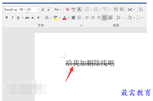Expand the underline style dropdown arrow
153x101 pixels.
pyautogui.click(x=23, y=18)
